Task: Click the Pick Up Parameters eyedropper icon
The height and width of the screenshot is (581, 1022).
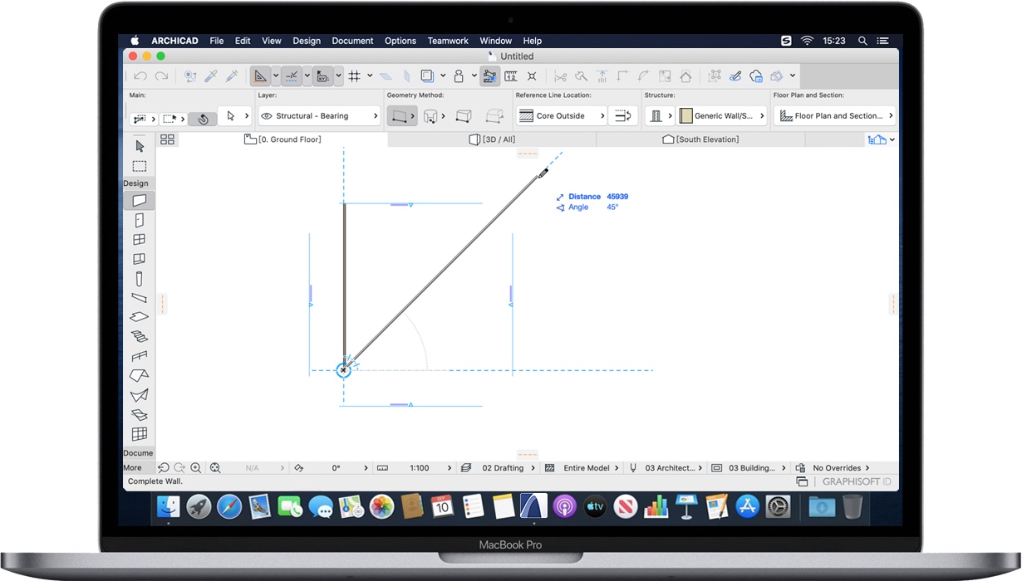Action: pyautogui.click(x=210, y=76)
